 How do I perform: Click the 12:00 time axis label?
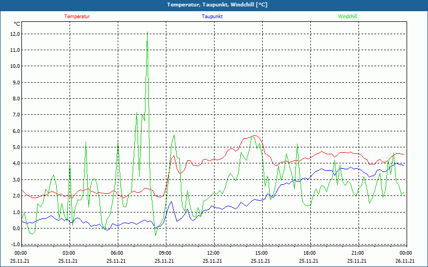(212, 253)
